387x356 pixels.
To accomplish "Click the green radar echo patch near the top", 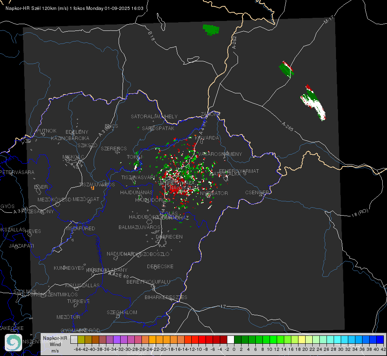I will (211, 30).
